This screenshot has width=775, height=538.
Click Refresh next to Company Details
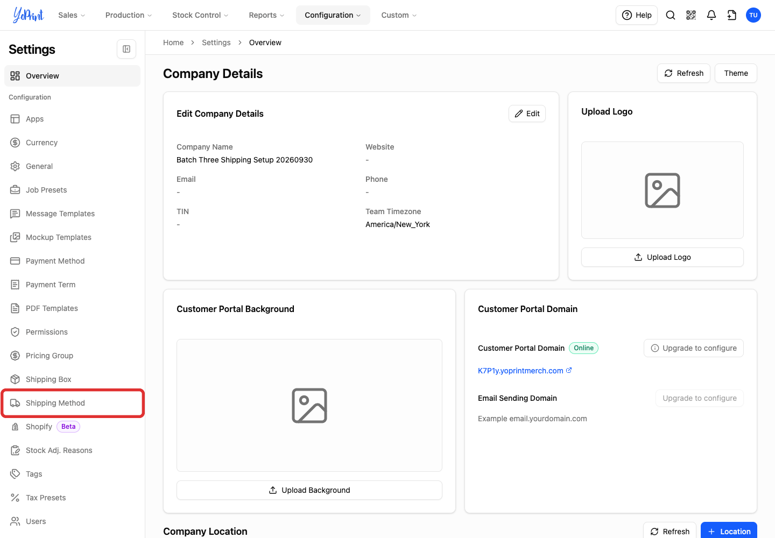click(x=684, y=73)
